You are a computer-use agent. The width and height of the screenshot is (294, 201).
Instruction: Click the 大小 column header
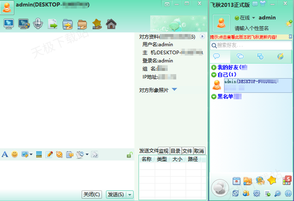click(x=177, y=159)
